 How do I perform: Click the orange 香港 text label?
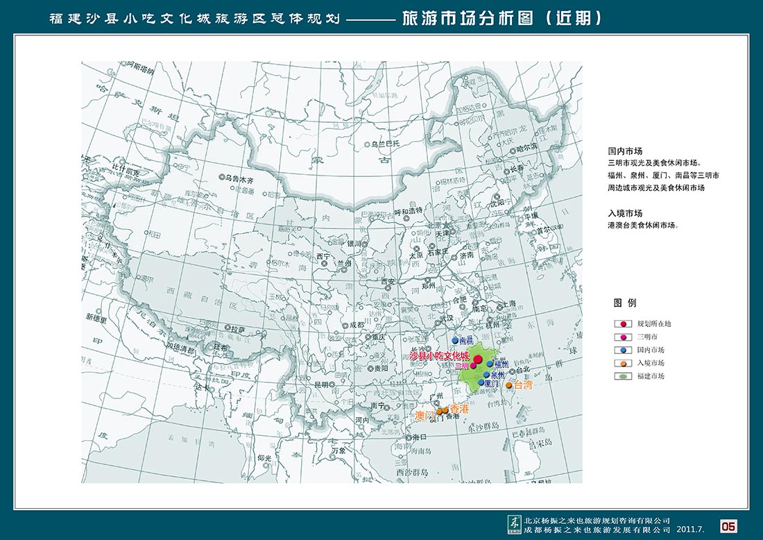(459, 409)
